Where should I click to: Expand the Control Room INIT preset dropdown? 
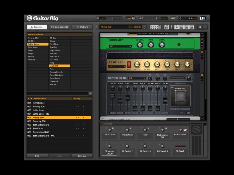coord(137,78)
